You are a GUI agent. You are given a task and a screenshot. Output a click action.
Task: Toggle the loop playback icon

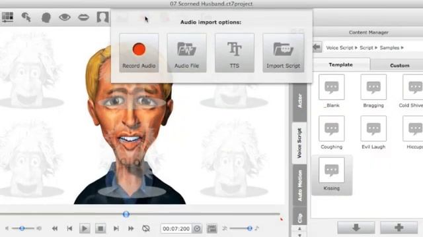tap(146, 228)
